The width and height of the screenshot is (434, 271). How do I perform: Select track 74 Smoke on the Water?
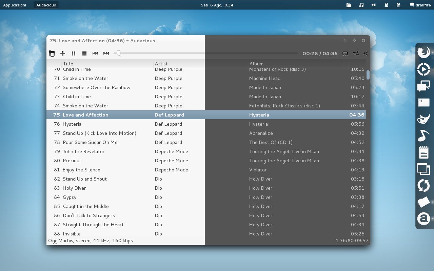point(206,106)
